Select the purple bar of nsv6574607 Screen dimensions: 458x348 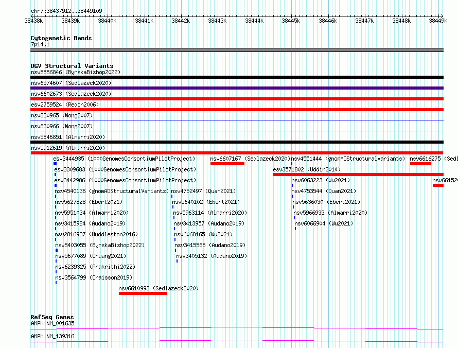click(237, 88)
